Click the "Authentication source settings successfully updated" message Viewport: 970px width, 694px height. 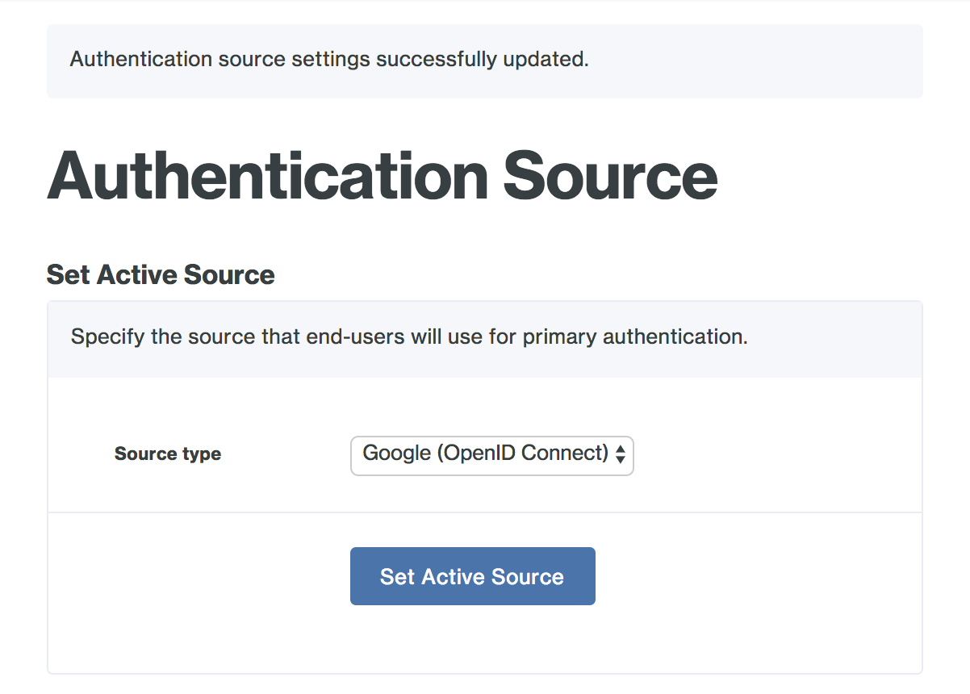click(x=328, y=60)
